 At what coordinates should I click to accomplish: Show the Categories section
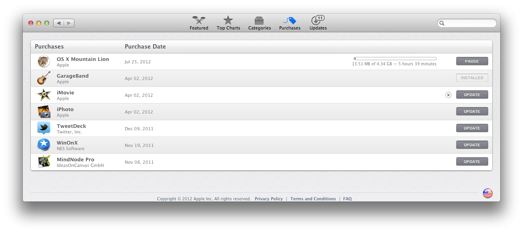click(x=260, y=23)
